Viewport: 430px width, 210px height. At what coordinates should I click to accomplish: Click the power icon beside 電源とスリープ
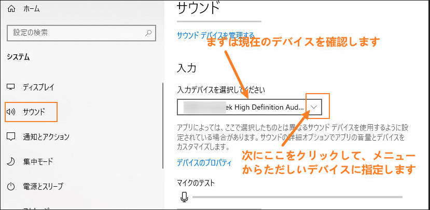click(x=11, y=187)
